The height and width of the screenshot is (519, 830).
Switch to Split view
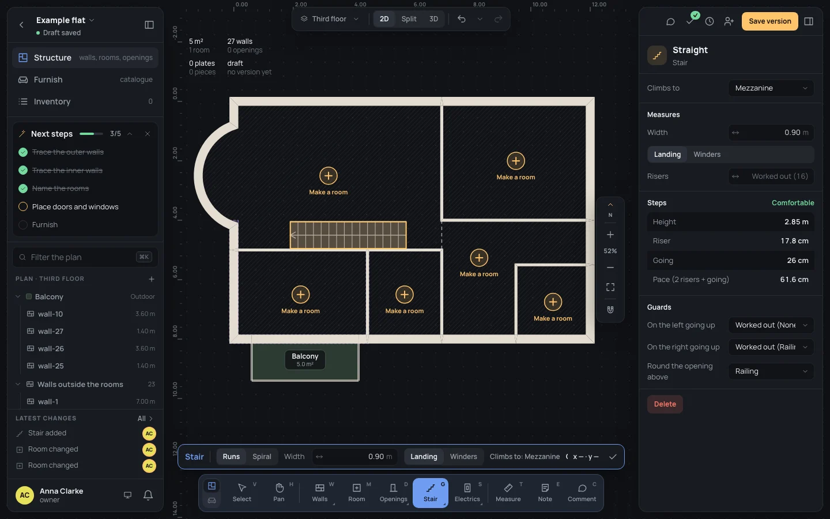coord(409,19)
